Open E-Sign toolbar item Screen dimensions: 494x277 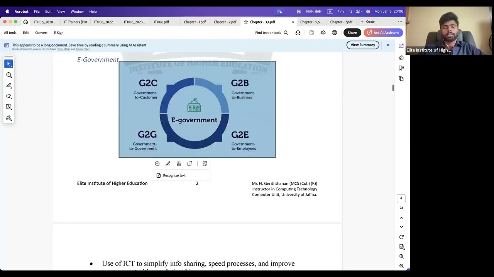tap(59, 33)
